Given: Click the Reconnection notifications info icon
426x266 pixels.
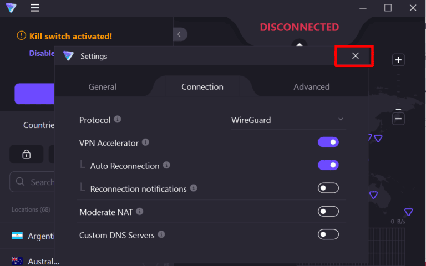Looking at the screenshot, I should (x=194, y=188).
